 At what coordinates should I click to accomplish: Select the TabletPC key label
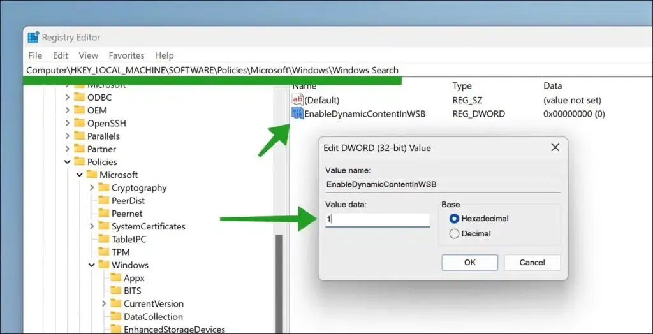coord(129,239)
